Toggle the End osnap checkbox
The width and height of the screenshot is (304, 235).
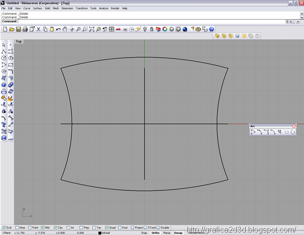[4, 228]
